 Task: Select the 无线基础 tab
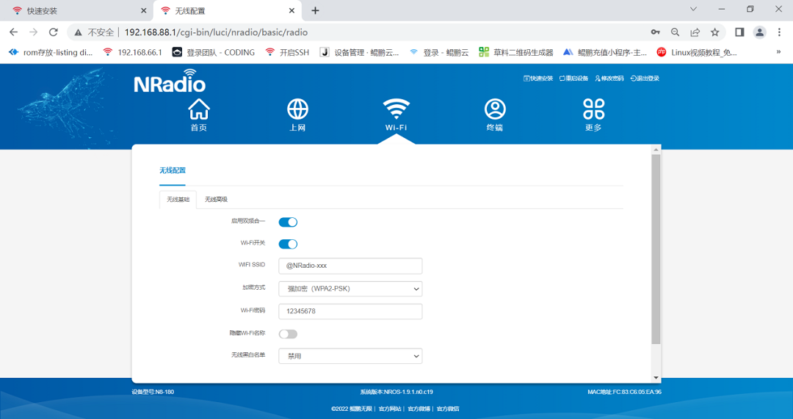coord(178,200)
